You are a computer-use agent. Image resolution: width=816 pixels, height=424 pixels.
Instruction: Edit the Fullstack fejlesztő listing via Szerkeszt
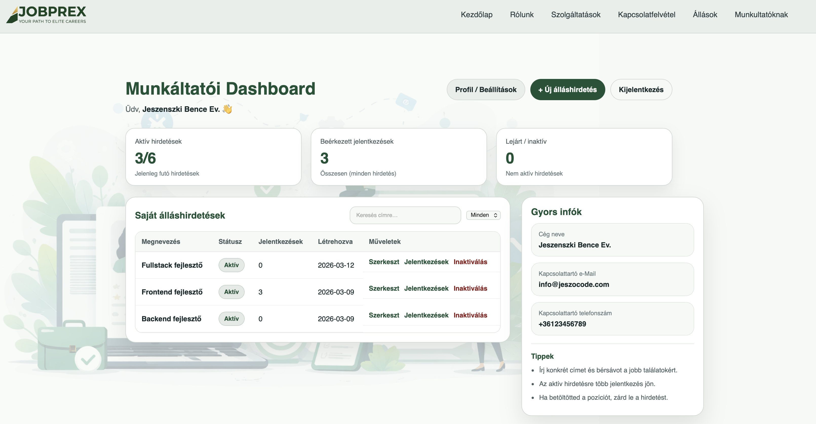tap(384, 262)
